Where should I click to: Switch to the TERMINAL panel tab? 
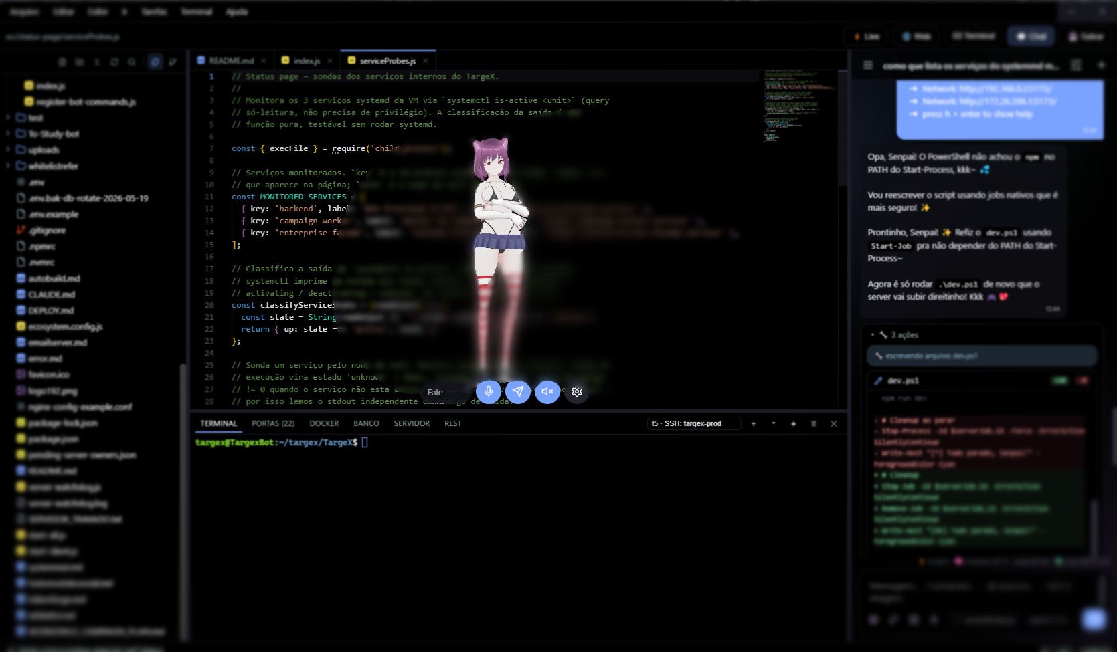[219, 423]
